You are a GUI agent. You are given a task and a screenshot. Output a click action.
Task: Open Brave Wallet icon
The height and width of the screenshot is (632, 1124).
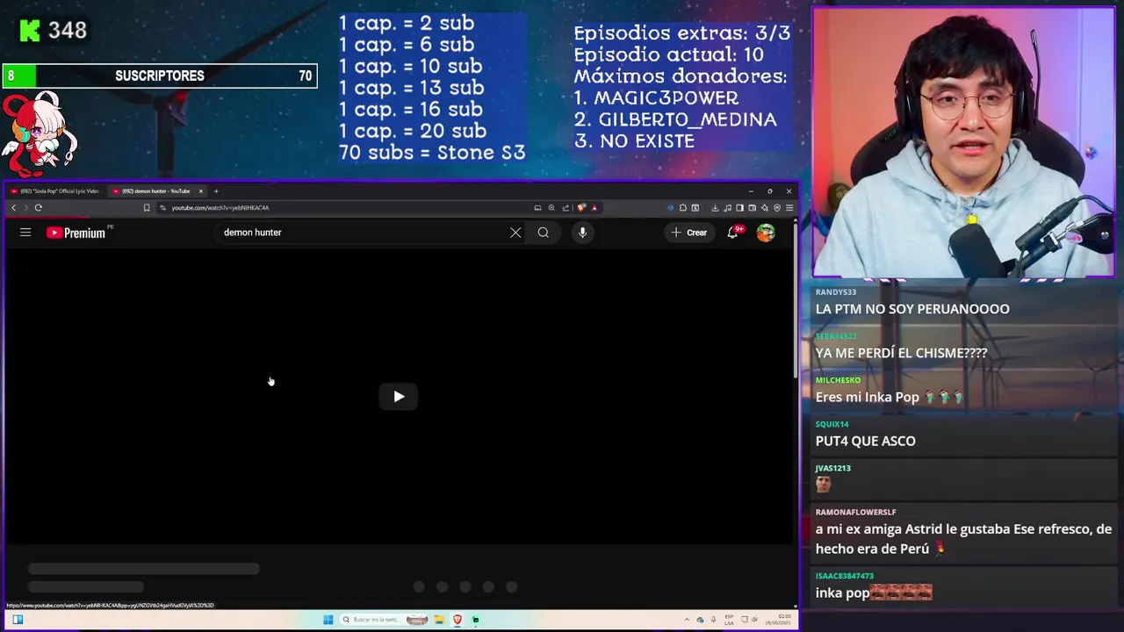(753, 208)
